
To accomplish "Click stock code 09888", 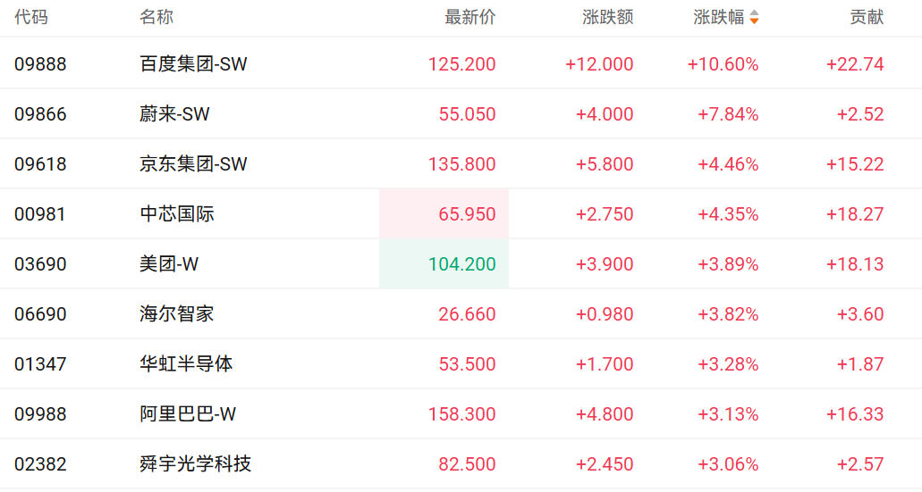I will (40, 64).
